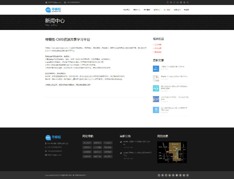Click the 寻模板 logo in the footer
This screenshot has height=179, width=234.
click(53, 137)
